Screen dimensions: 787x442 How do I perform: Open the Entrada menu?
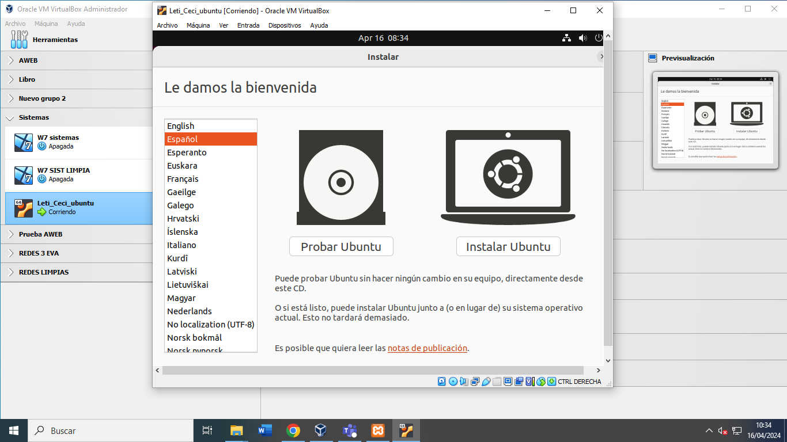tap(248, 25)
